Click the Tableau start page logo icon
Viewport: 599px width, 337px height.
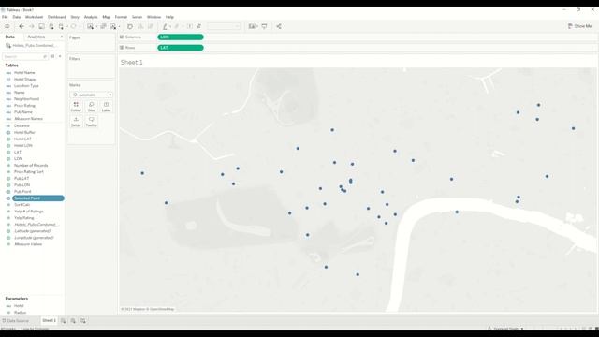(x=7, y=26)
